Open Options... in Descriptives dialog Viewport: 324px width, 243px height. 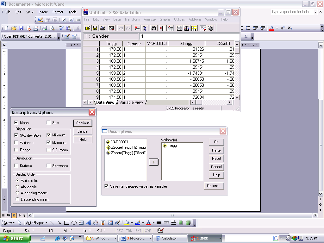(x=214, y=186)
